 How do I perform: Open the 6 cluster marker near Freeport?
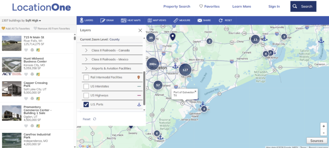[x=157, y=133]
